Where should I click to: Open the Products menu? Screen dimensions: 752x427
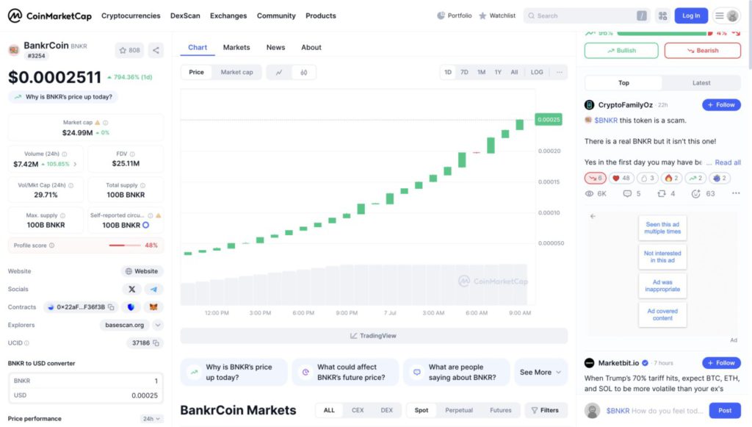click(x=321, y=16)
